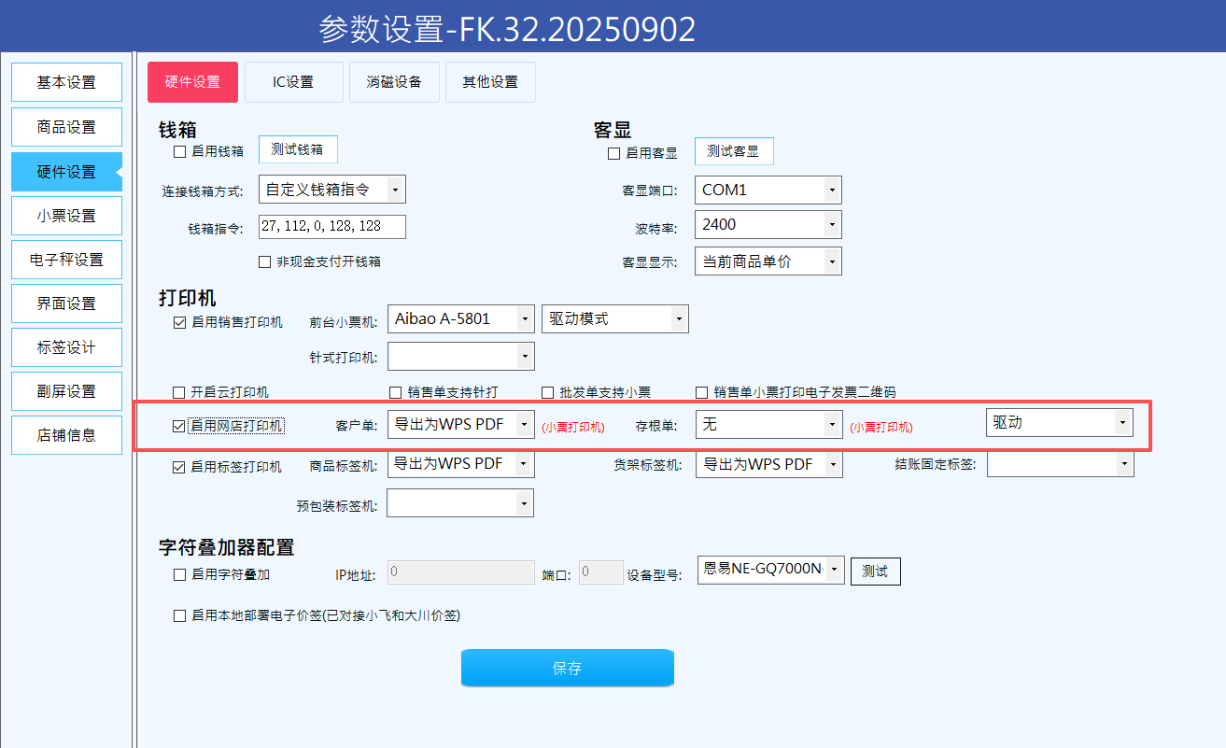This screenshot has width=1226, height=748.
Task: Switch to the IC设置 tab
Action: (293, 82)
